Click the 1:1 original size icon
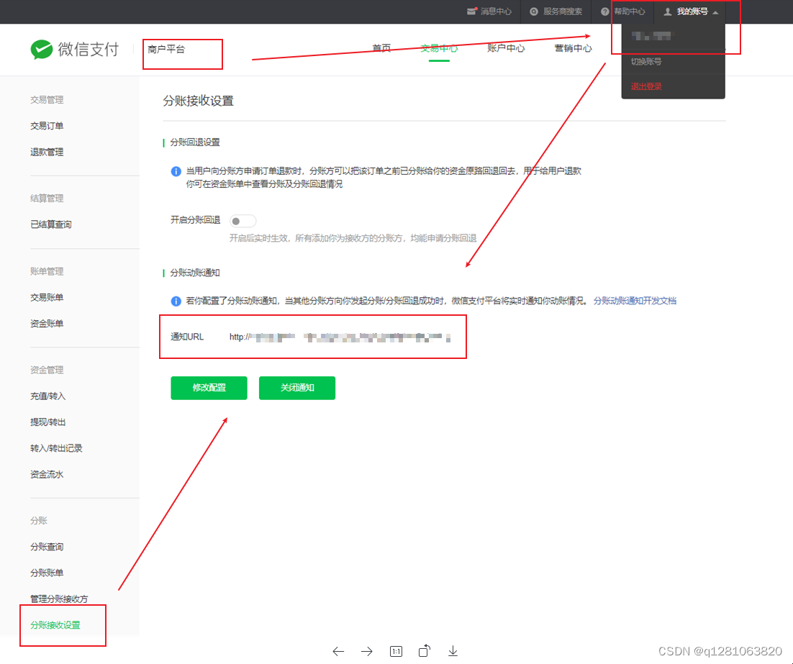Screen dimensions: 793x664 coord(396,651)
